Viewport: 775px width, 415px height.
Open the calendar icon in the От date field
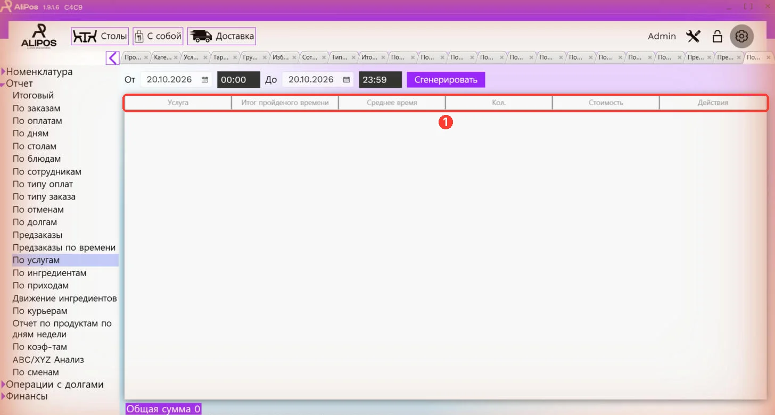[x=205, y=80]
